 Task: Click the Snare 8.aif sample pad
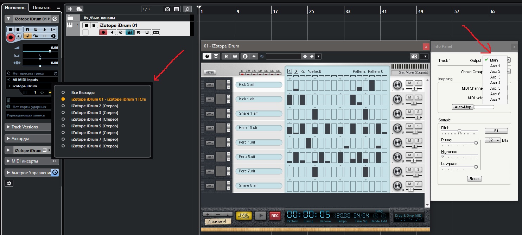[x=221, y=185]
